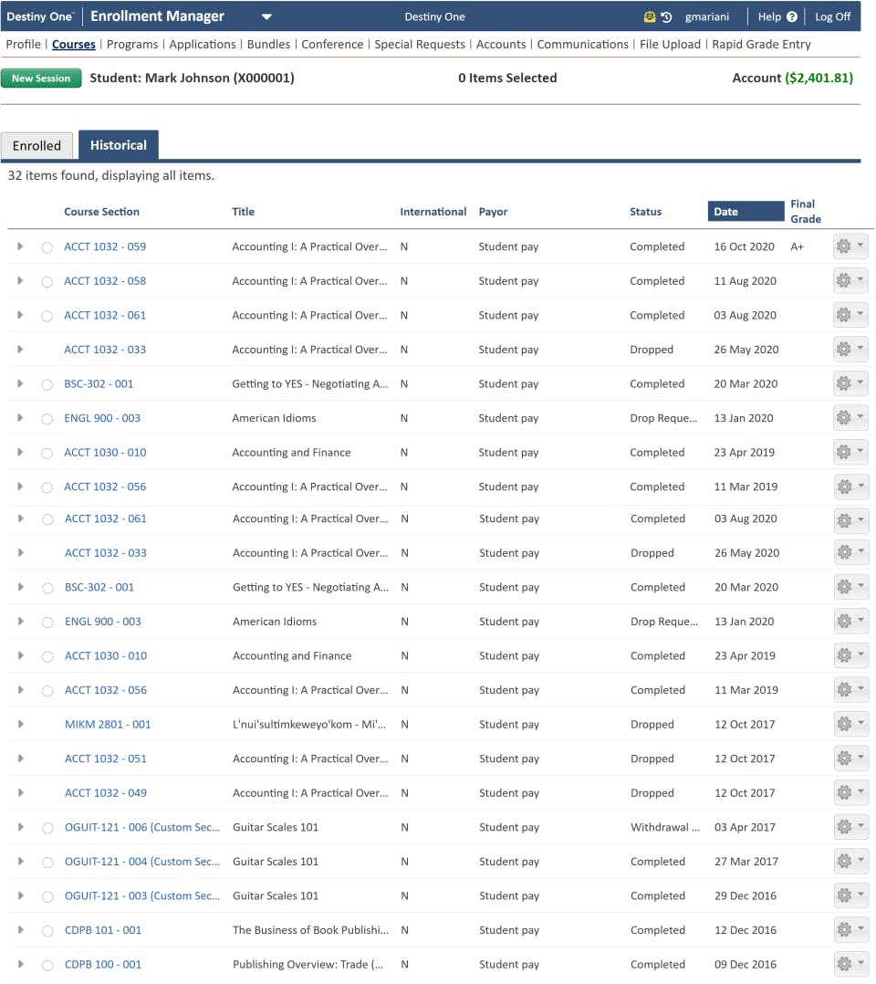
Task: Open gear actions for ACCT 1032 - 058
Action: tap(850, 280)
